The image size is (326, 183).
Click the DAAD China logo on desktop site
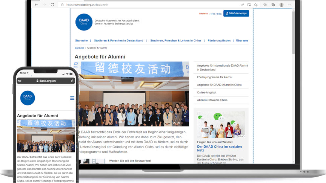[83, 21]
